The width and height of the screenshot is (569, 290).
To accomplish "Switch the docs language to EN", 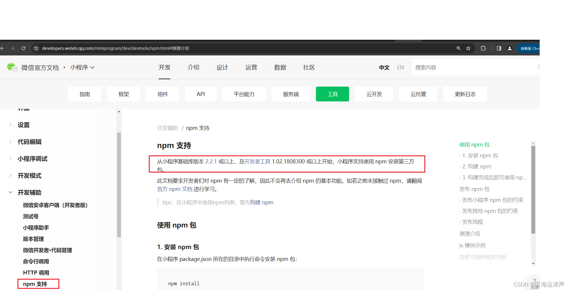I will tap(400, 67).
